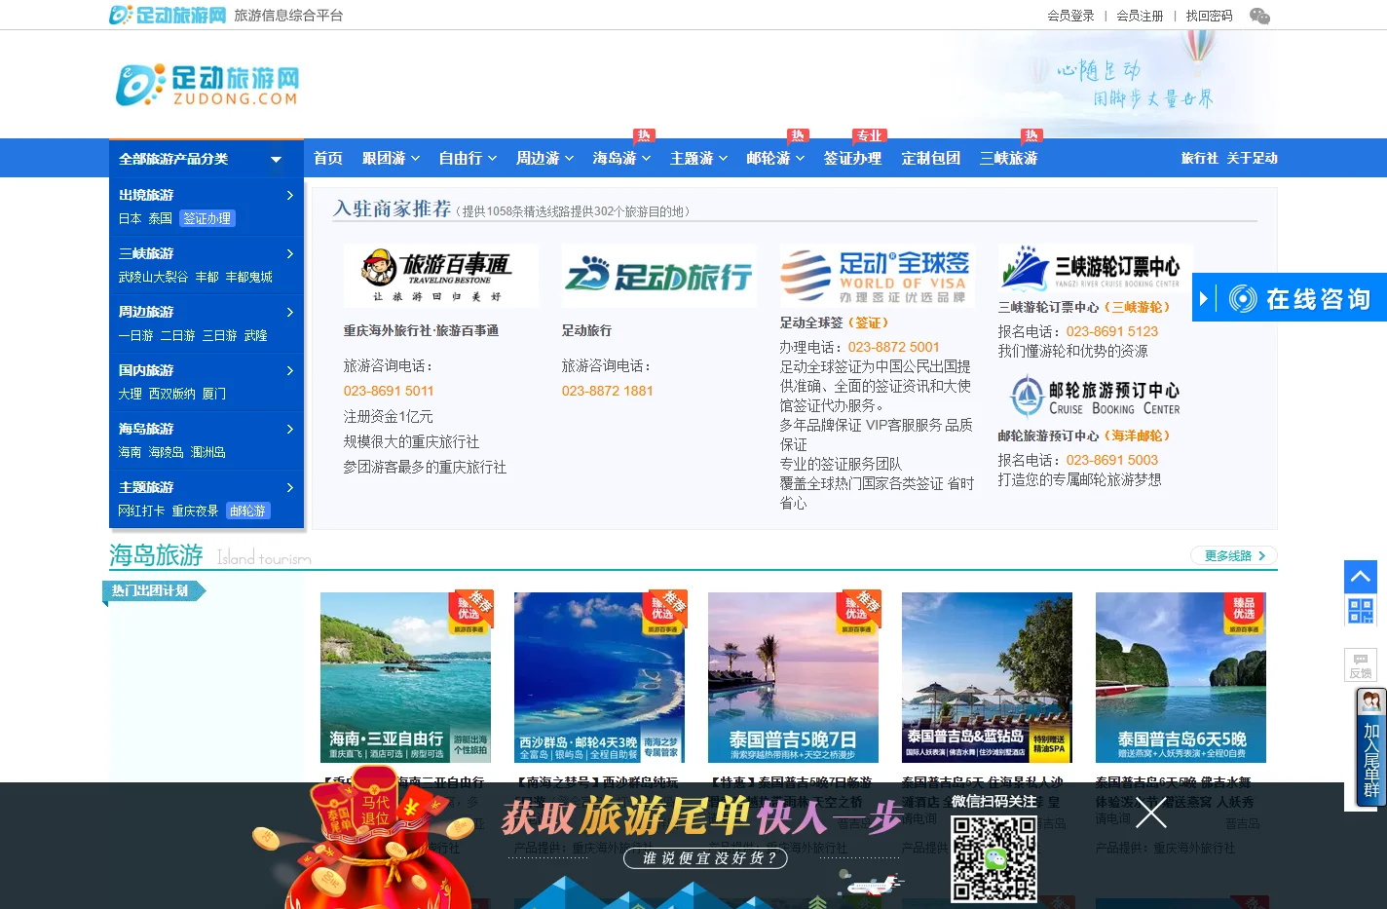The width and height of the screenshot is (1387, 909).
Task: Open 自由行 dropdown in nav bar
Action: pos(468,158)
